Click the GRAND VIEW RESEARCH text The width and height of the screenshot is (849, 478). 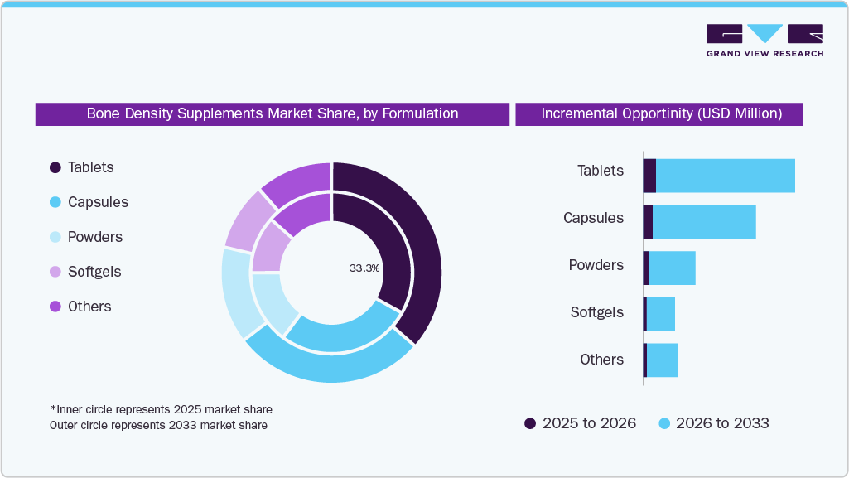coord(765,54)
